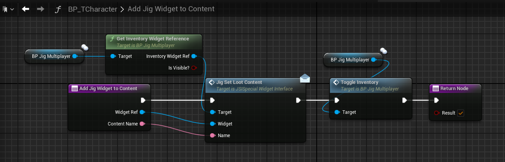This screenshot has height=162, width=505.
Task: Open the bookmarks dropdown in breadcrumb bar
Action: tap(8, 9)
